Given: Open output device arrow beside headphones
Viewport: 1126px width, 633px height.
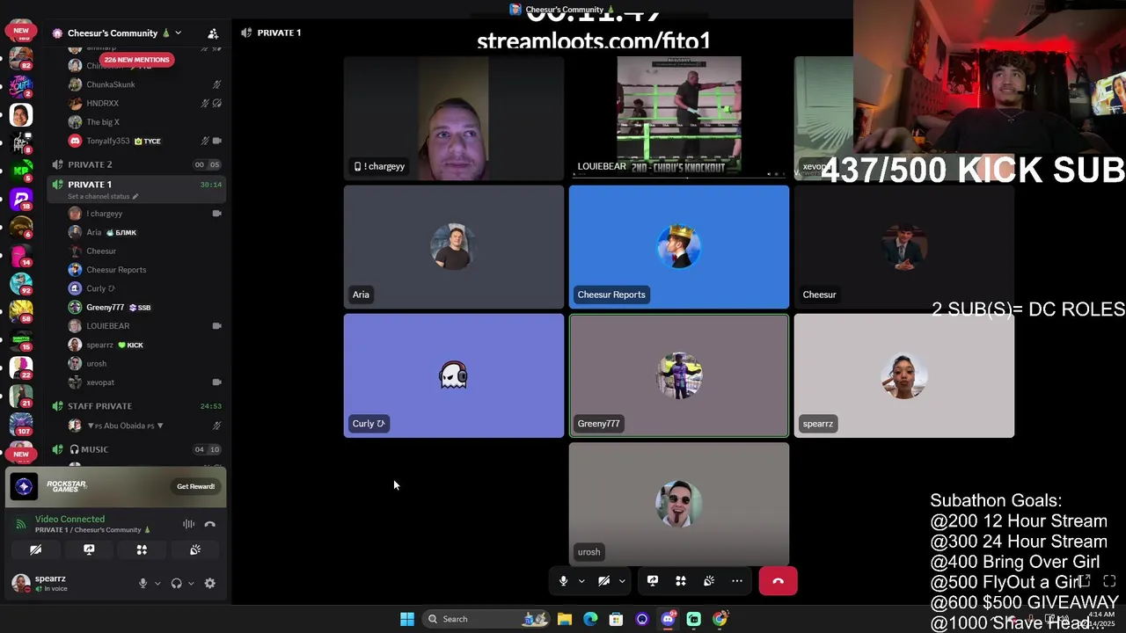Looking at the screenshot, I should point(190,583).
